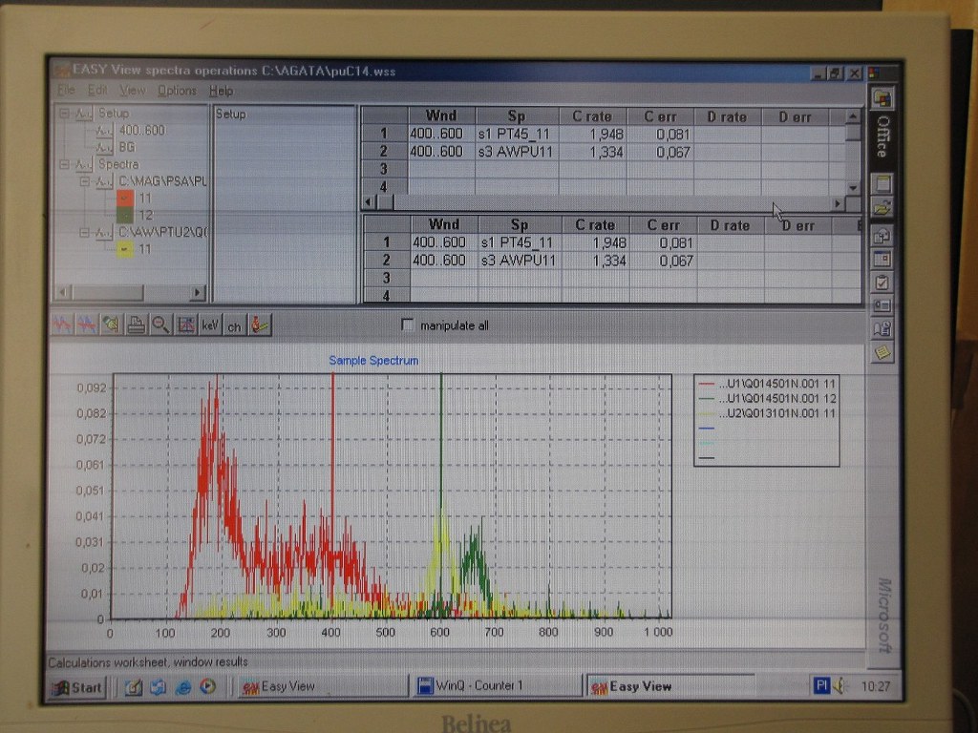This screenshot has height=733, width=978.
Task: Switch x-axis to keV energy units
Action: pyautogui.click(x=209, y=325)
